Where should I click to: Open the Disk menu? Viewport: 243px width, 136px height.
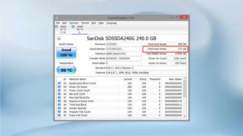tap(94, 23)
